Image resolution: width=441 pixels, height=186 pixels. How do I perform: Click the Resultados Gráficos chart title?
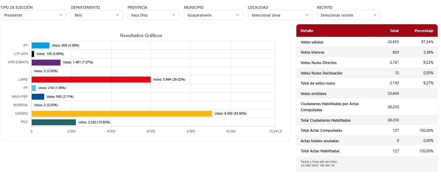point(141,35)
